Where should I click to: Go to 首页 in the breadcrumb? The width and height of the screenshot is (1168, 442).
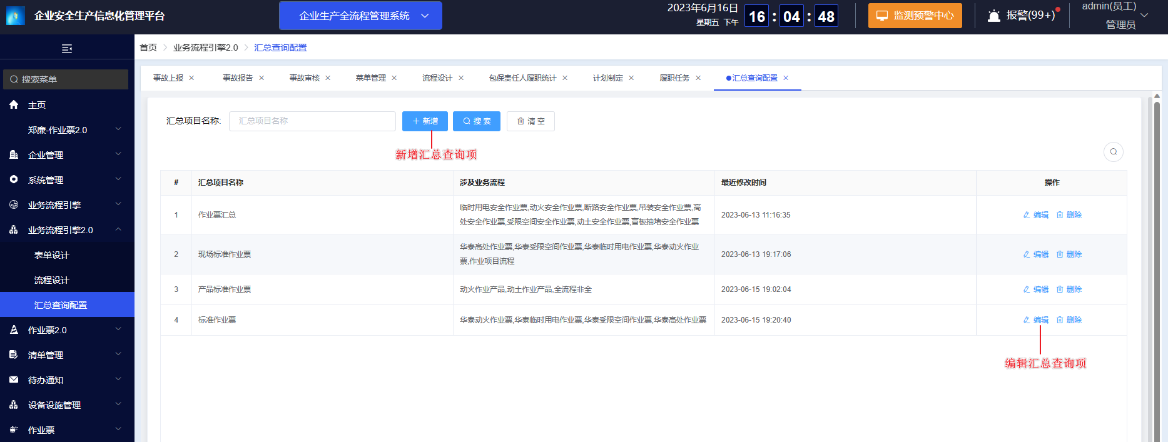[x=148, y=48]
